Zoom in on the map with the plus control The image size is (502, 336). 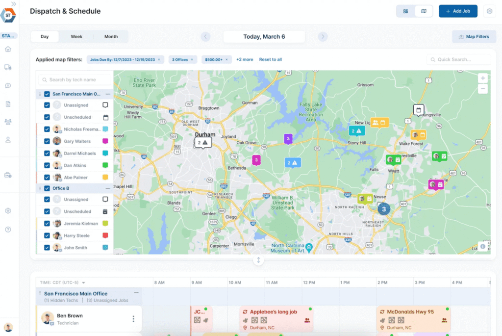pos(482,78)
